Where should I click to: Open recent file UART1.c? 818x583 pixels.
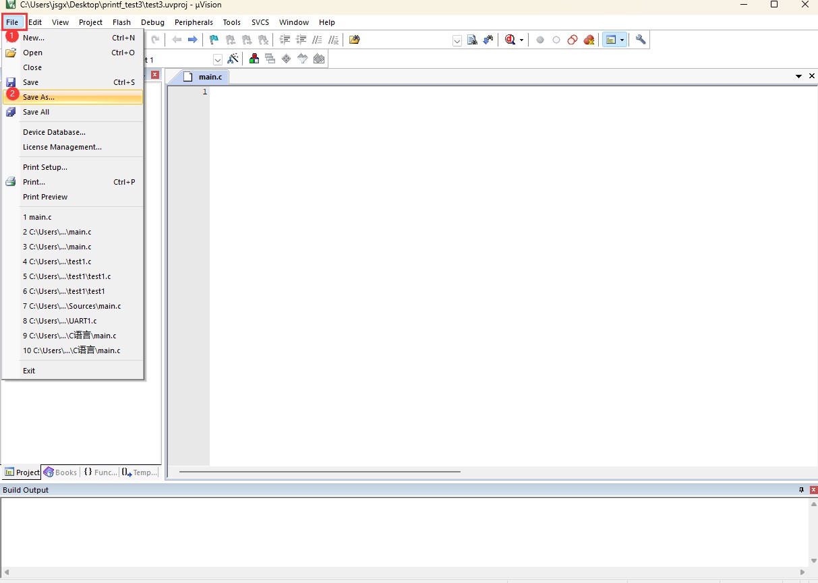click(59, 321)
